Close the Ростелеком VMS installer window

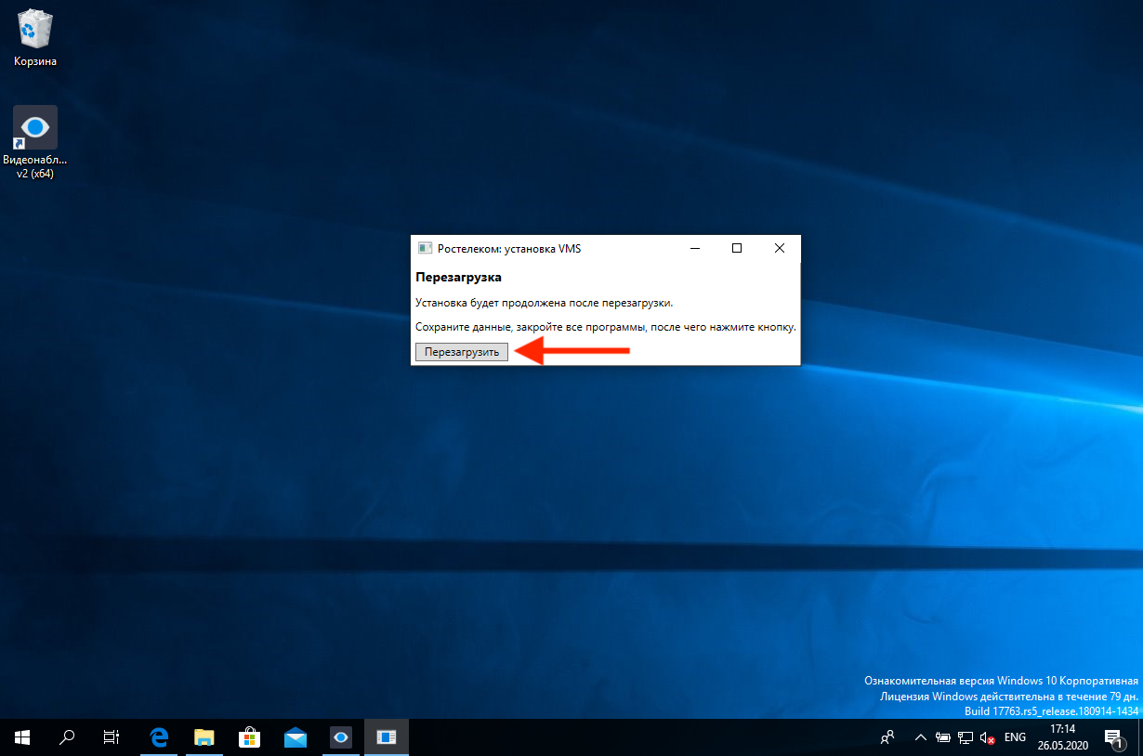click(x=779, y=248)
